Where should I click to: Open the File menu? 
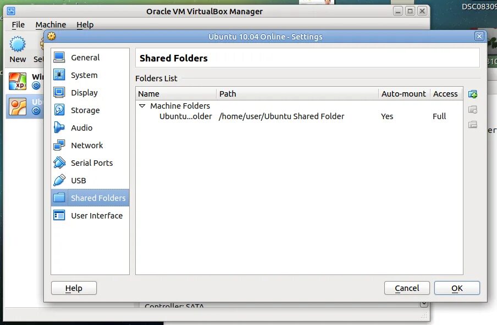click(18, 24)
